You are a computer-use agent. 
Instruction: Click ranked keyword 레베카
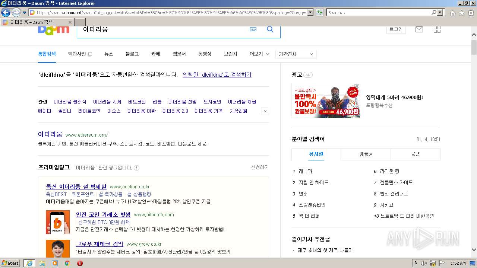[x=306, y=172]
